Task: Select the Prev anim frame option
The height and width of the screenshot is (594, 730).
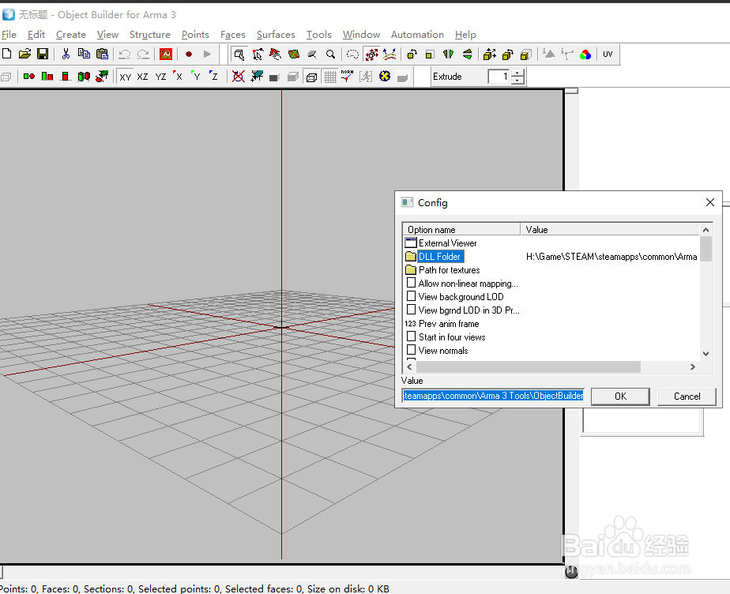Action: coord(449,324)
